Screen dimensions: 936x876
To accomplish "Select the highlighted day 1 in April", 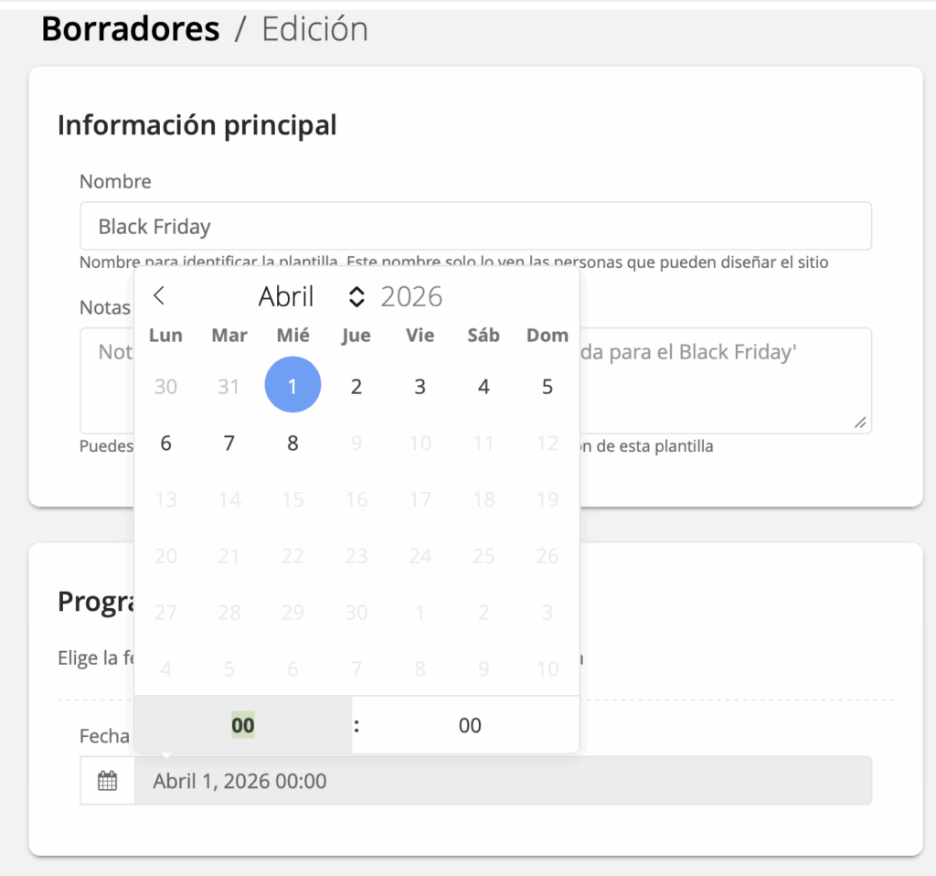I will pyautogui.click(x=292, y=387).
